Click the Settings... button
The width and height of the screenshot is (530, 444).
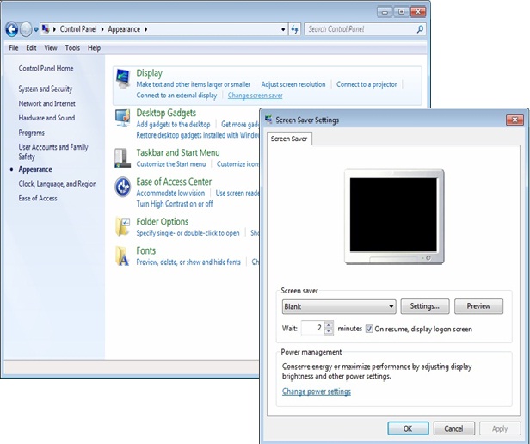425,306
